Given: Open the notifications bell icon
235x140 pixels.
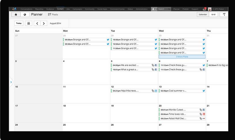Looking at the screenshot, I should [204, 9].
